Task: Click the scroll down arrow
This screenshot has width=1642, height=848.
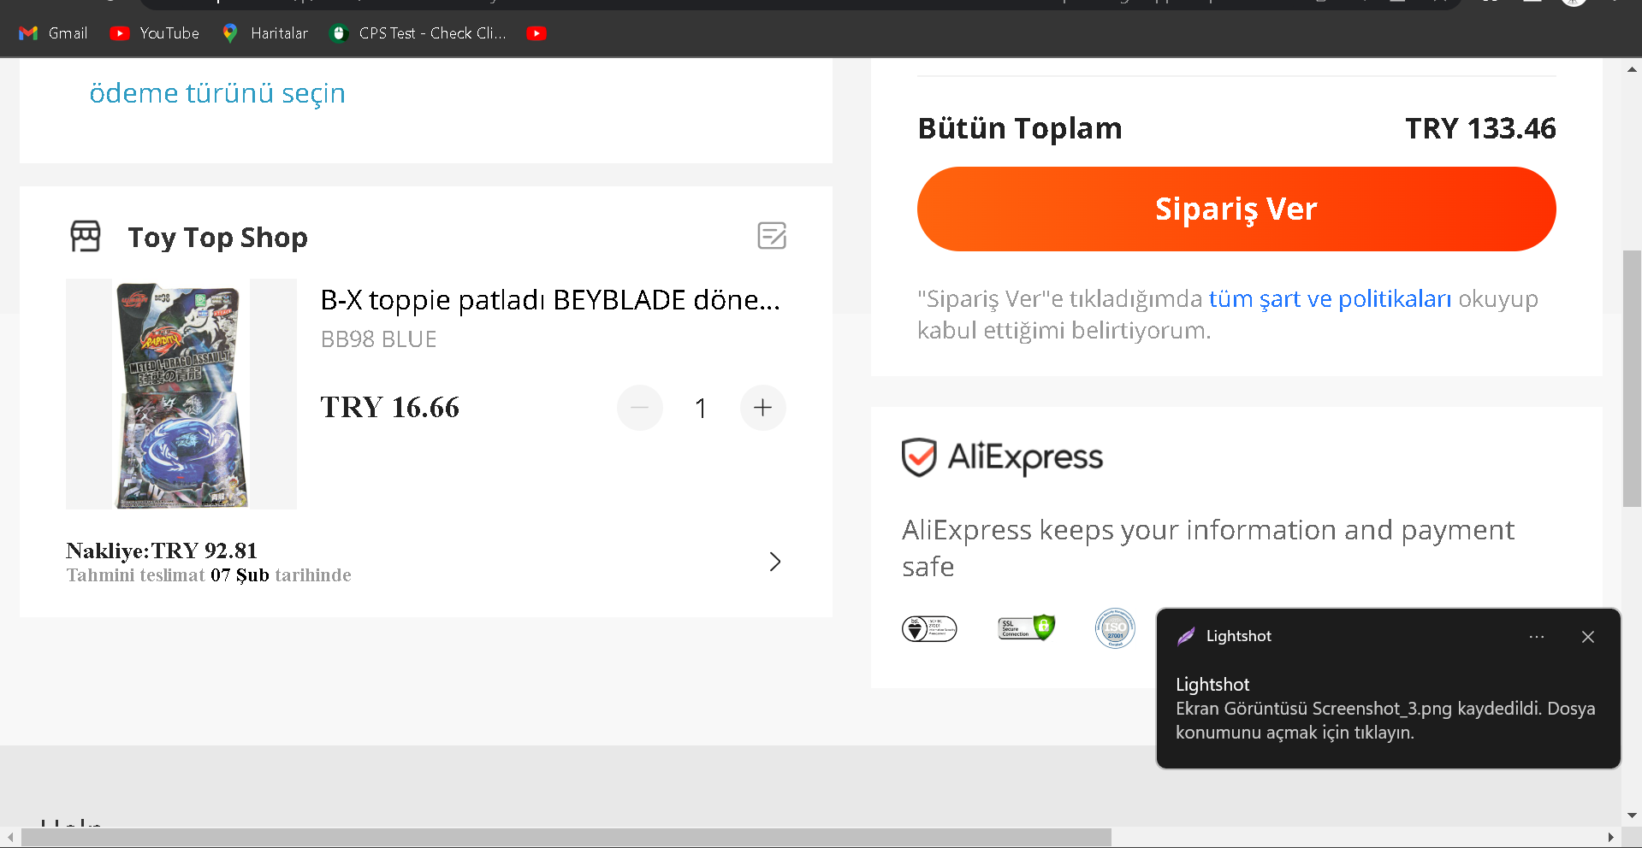Action: [x=1632, y=816]
